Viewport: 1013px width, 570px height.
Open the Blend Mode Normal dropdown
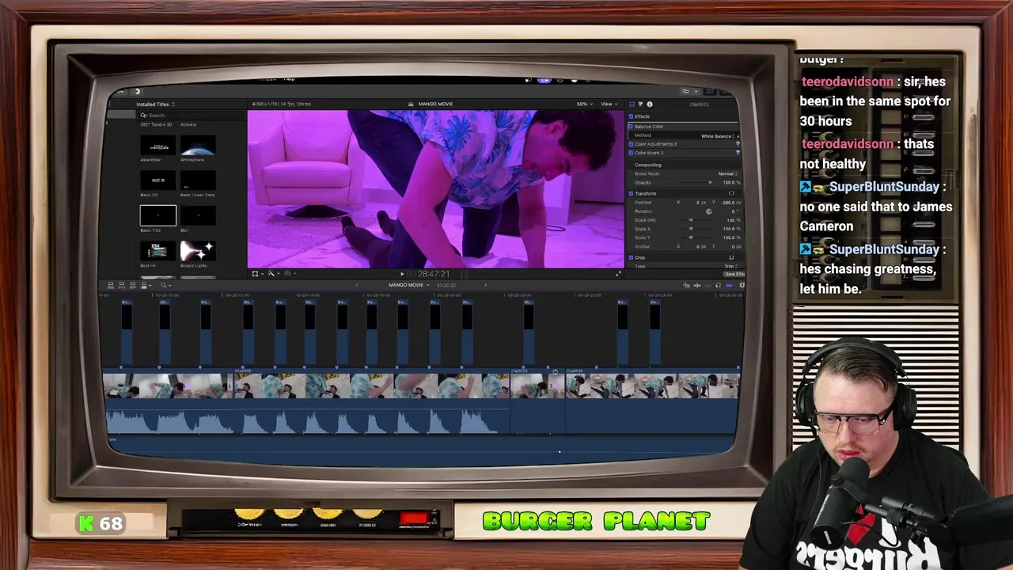click(x=727, y=173)
